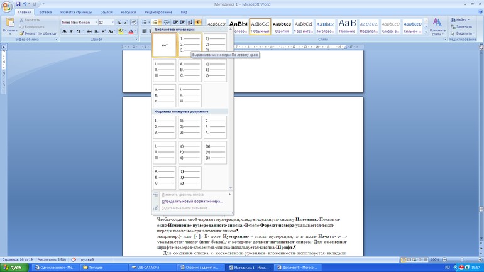Click the numbered list icon
Viewport: 484px width, 272px height.
pos(155,23)
